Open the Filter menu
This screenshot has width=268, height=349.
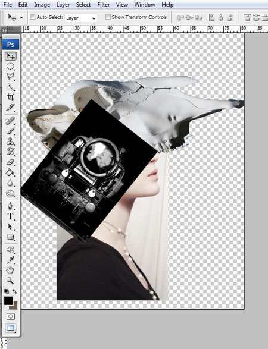coord(103,4)
